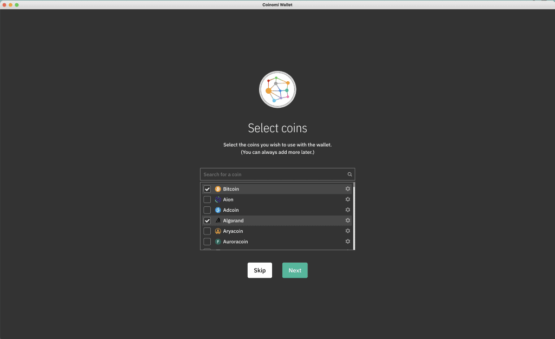Select the Adcoin row
555x339 pixels.
click(271, 210)
